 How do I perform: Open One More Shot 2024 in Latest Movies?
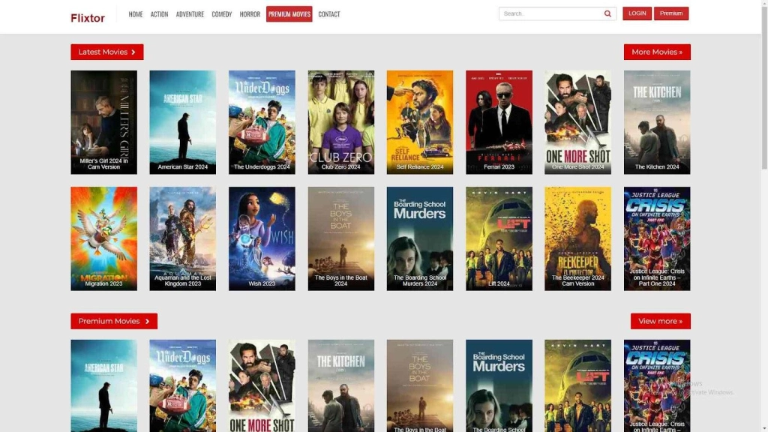coord(578,122)
